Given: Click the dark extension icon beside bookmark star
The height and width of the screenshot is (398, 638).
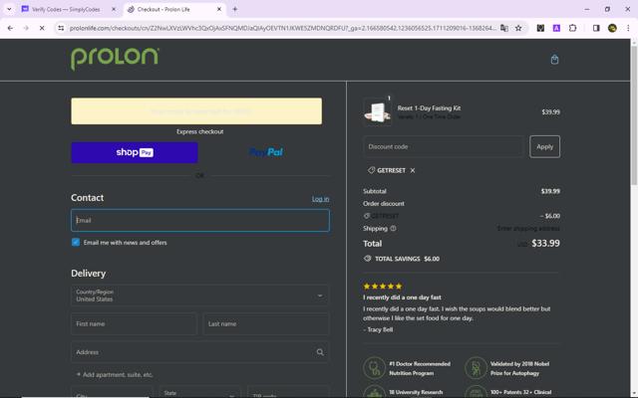Looking at the screenshot, I should click(540, 28).
